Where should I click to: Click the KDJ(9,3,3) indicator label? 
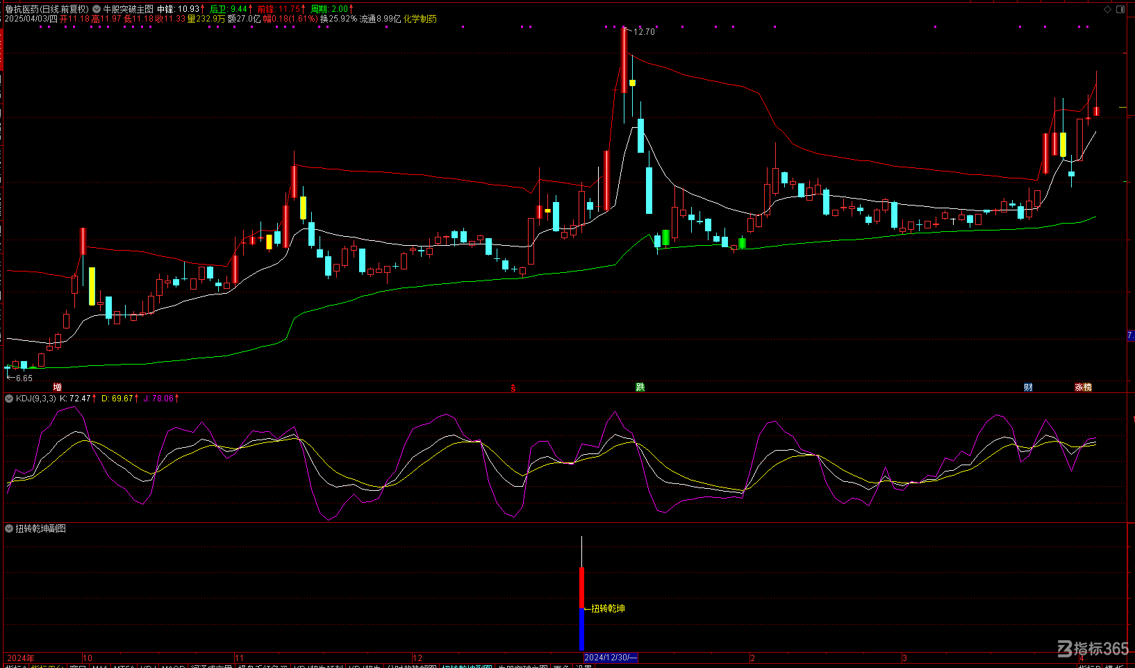click(x=36, y=399)
